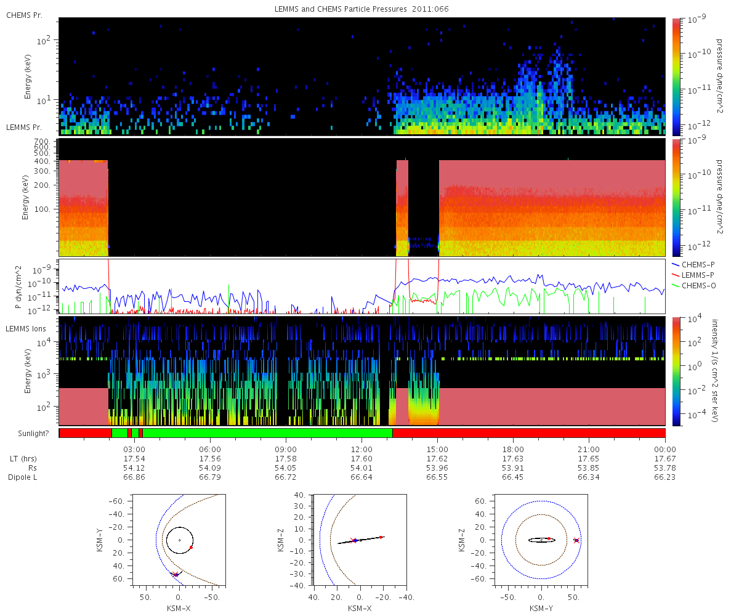The height and width of the screenshot is (616, 739).
Task: Click the "Dipole L" row label
Action: point(22,477)
